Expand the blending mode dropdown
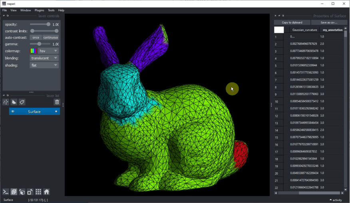Image resolution: width=350 pixels, height=203 pixels. click(x=44, y=58)
